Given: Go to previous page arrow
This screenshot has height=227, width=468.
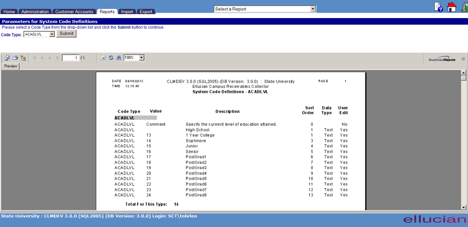Looking at the screenshot, I should click(x=42, y=58).
